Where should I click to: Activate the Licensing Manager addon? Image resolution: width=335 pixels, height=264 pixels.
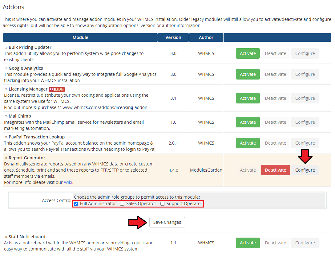(248, 98)
